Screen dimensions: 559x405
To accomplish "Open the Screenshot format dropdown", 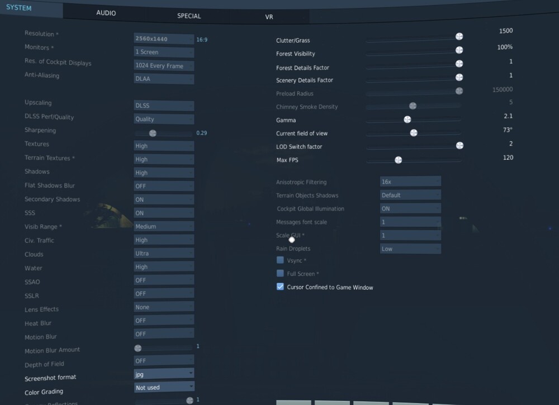I will 163,374.
